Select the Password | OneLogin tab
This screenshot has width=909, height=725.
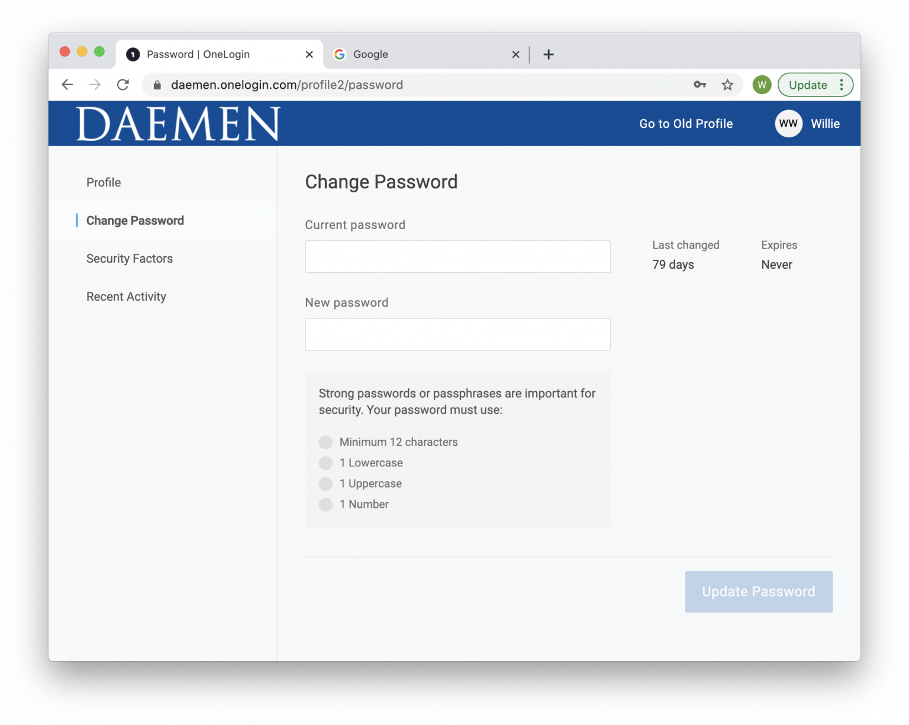point(220,54)
